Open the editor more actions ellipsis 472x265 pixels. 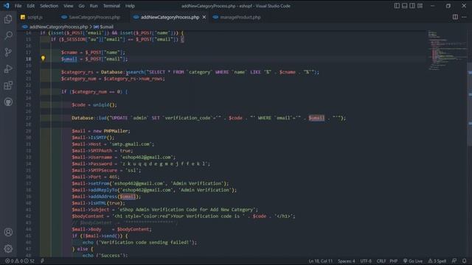[x=464, y=17]
